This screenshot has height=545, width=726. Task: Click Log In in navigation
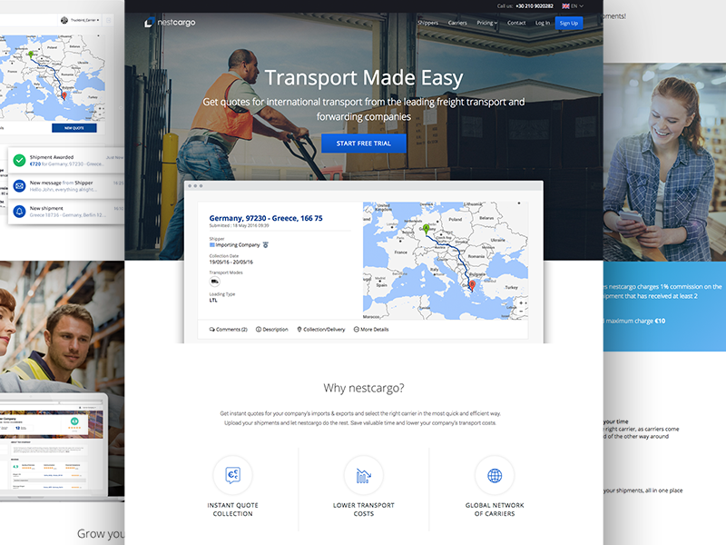tap(543, 23)
